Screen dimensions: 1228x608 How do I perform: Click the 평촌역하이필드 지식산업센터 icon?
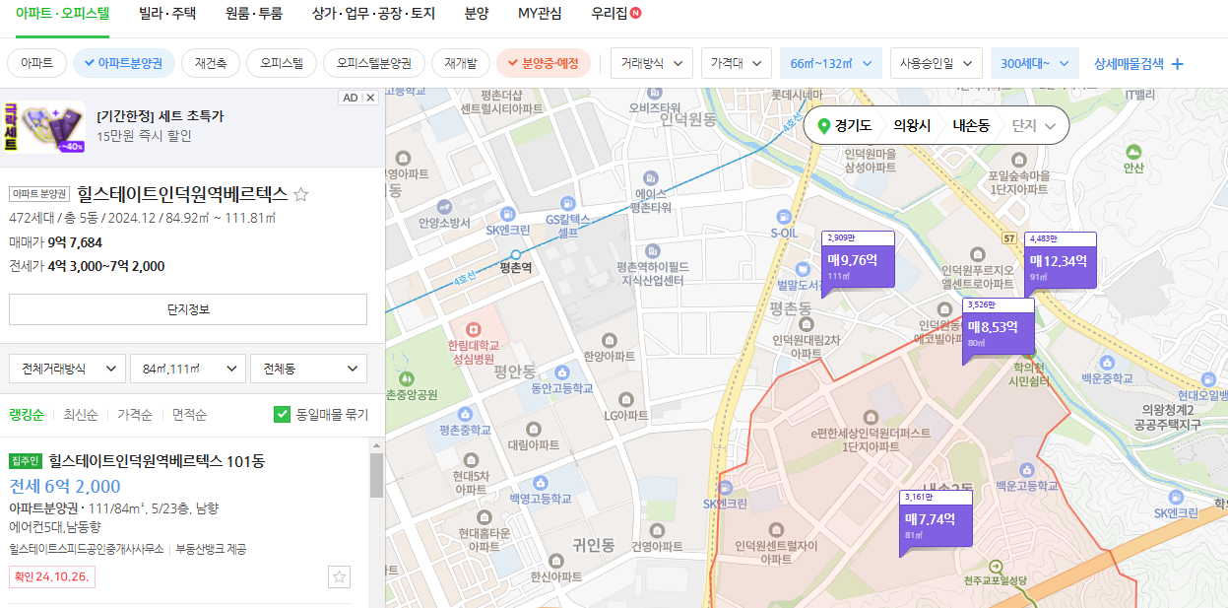653,251
